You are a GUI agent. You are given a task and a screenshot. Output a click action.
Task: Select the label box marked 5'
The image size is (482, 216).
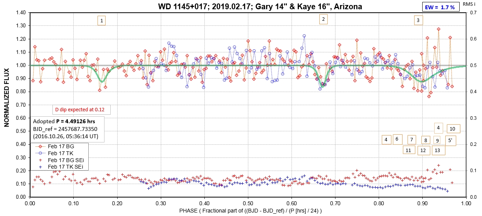click(x=450, y=141)
